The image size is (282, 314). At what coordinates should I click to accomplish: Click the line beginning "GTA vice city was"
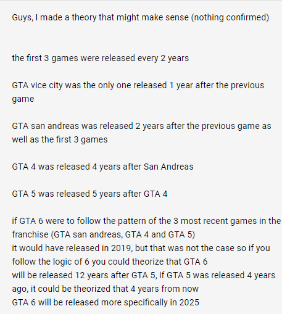point(138,85)
